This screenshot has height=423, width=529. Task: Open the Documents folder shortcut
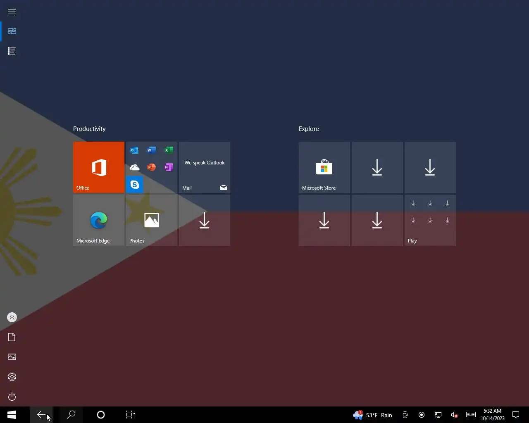pyautogui.click(x=12, y=337)
